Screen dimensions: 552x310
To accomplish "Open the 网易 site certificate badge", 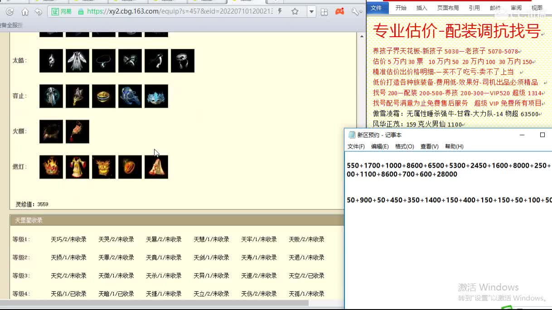I will 62,12.
